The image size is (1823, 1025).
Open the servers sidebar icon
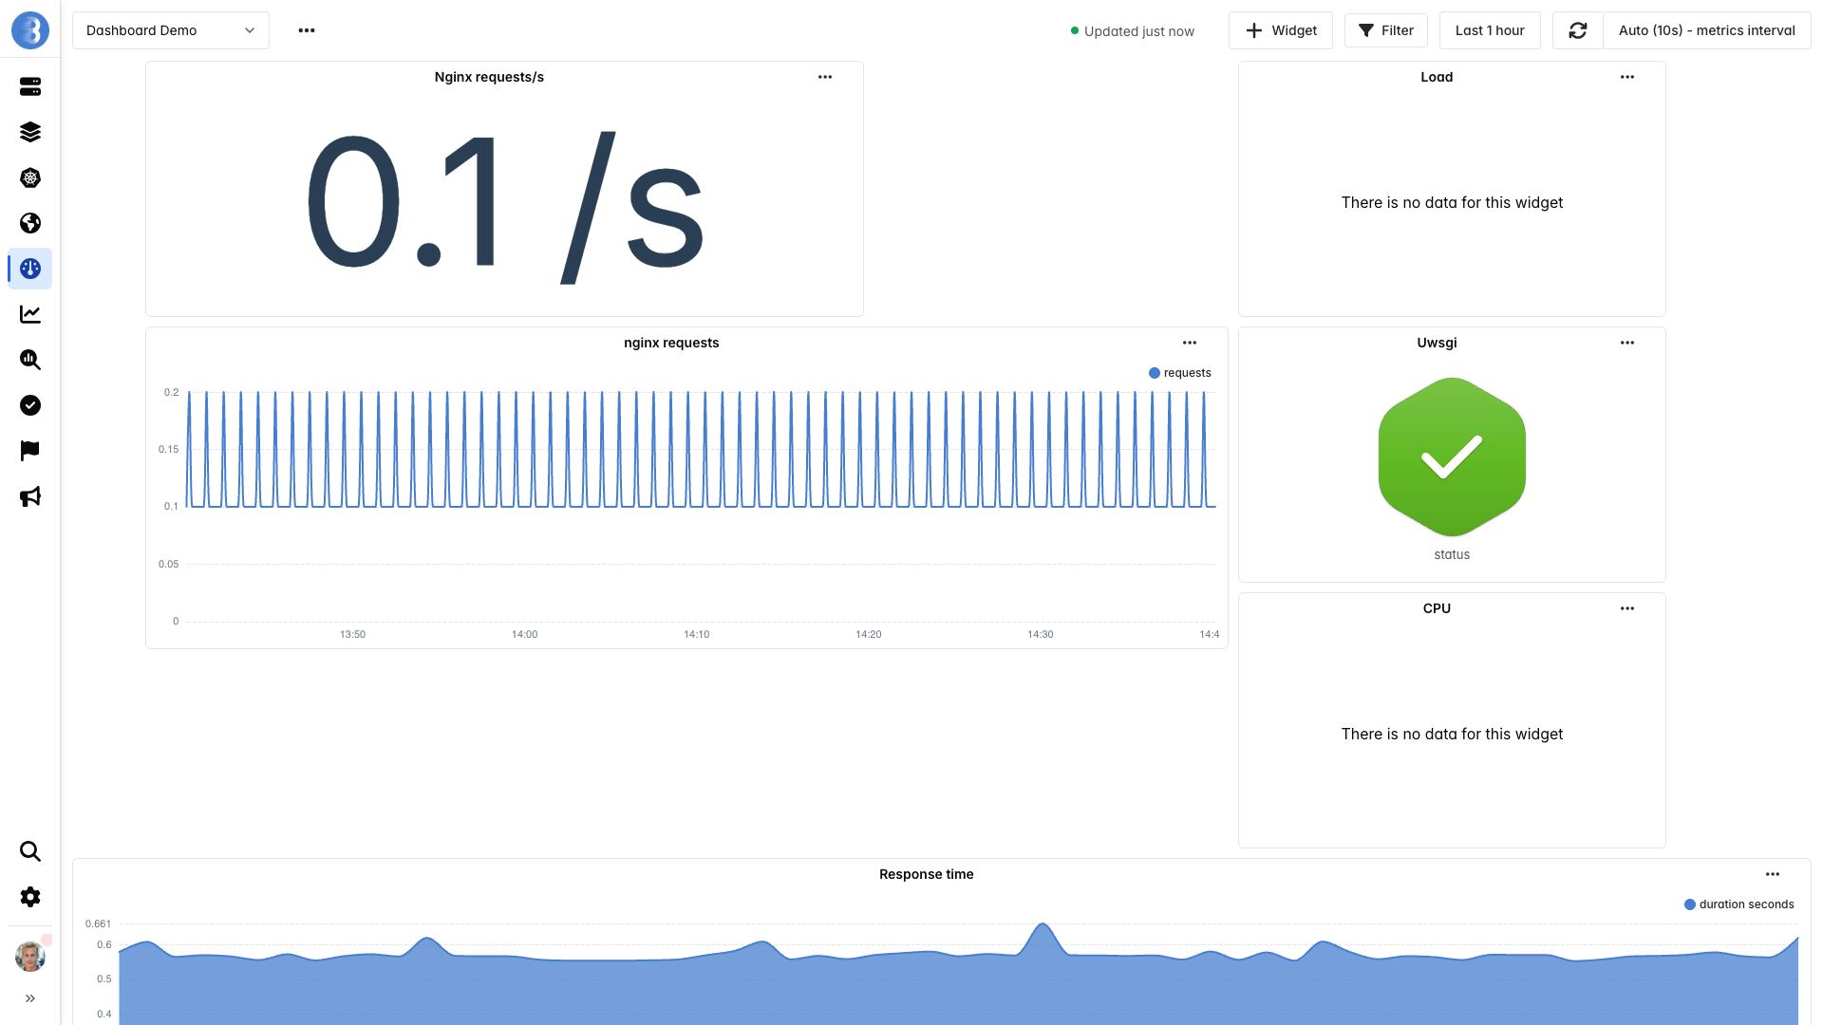(30, 86)
